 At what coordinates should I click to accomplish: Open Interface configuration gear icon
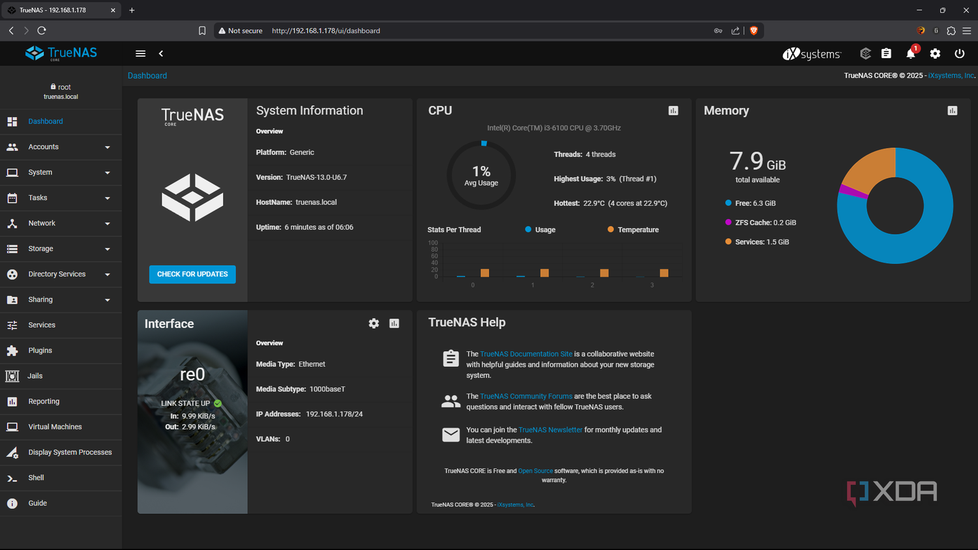coord(374,323)
